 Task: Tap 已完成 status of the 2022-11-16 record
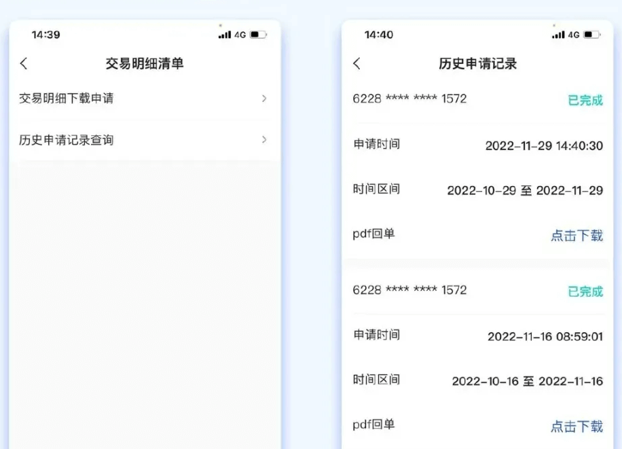pos(585,291)
